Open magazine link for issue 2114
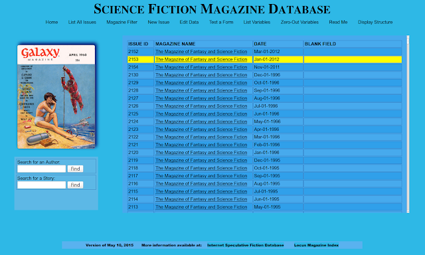 click(201, 199)
